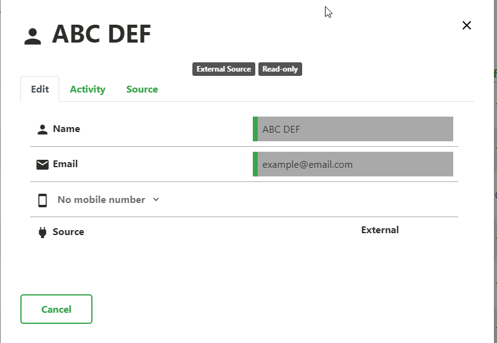Click the Name field label
This screenshot has height=343, width=497.
[67, 129]
